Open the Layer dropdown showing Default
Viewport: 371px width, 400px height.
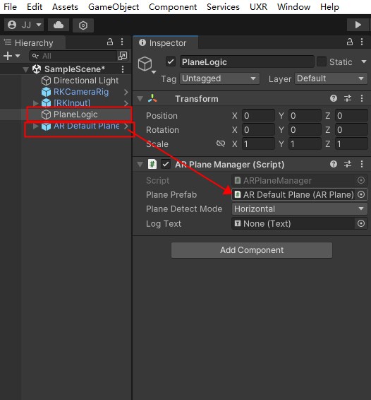click(x=331, y=78)
